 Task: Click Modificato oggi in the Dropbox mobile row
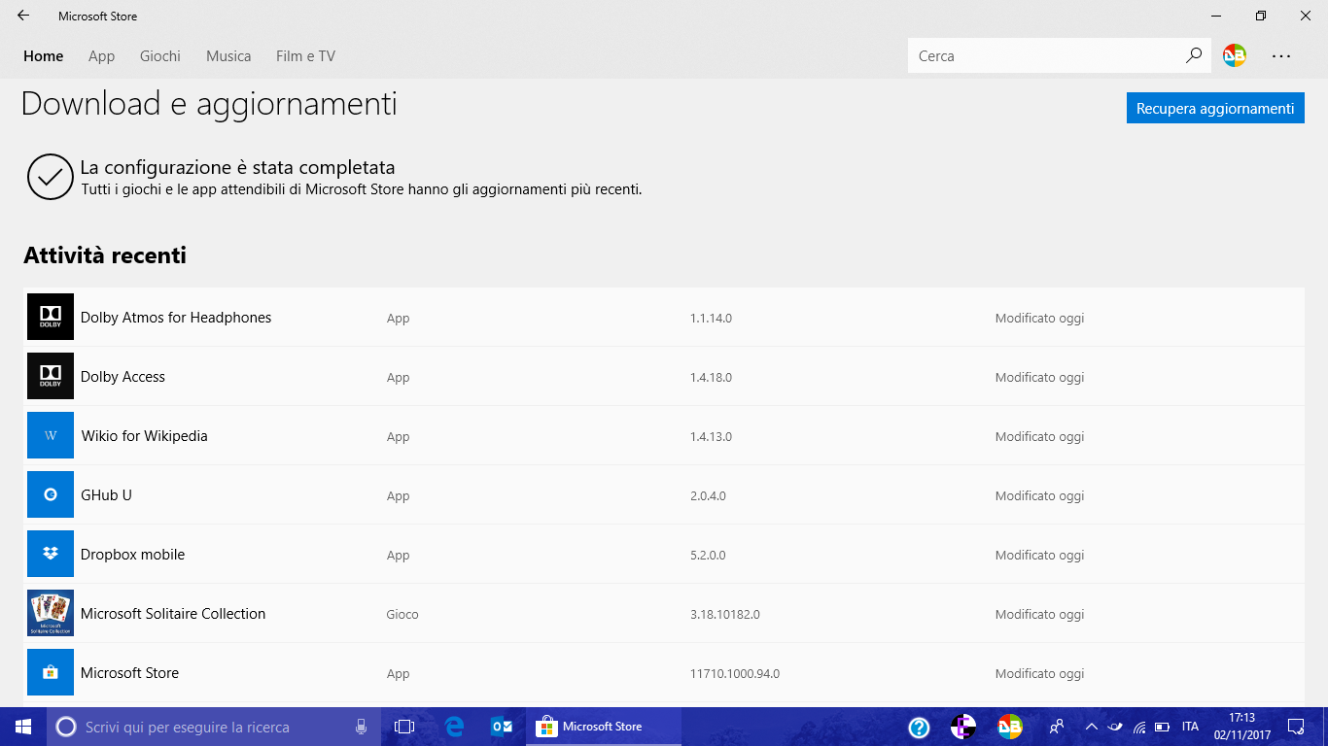(x=1039, y=556)
